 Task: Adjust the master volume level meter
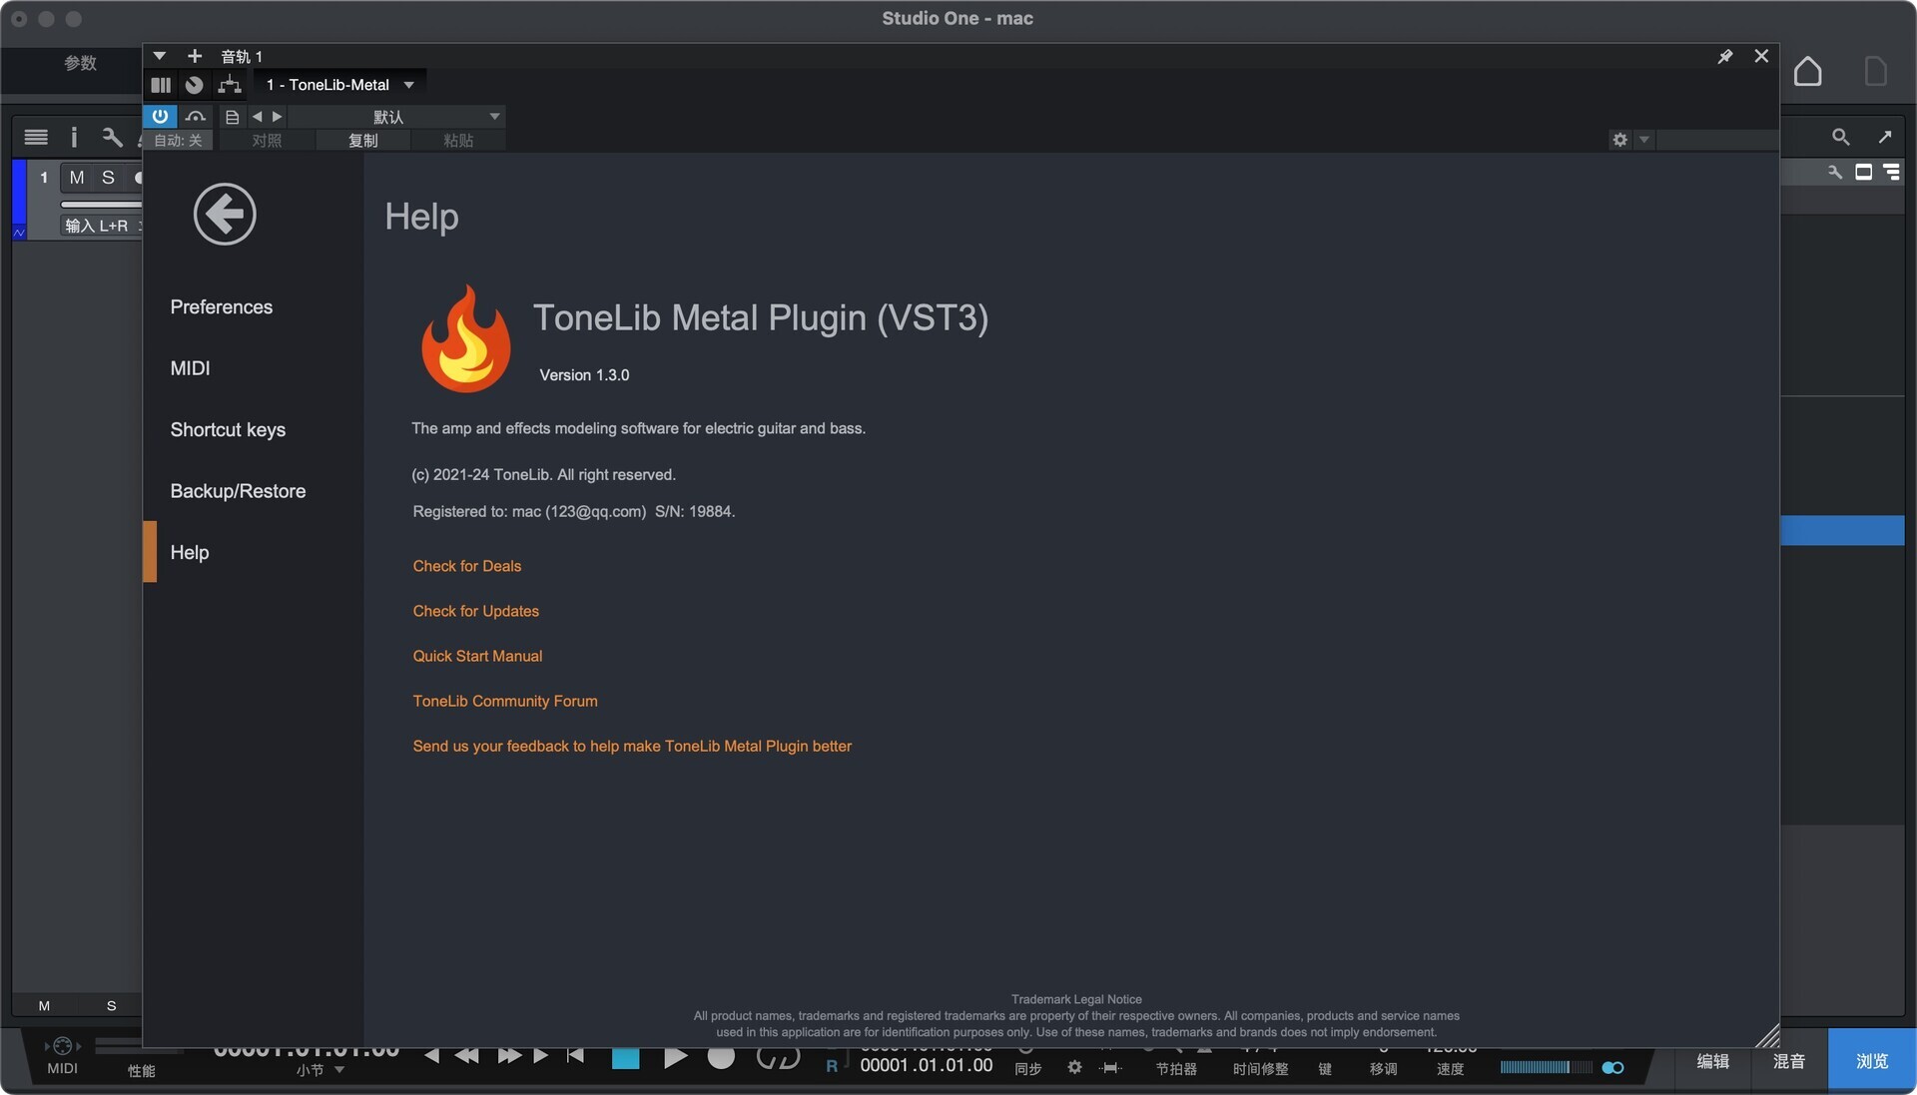1546,1067
